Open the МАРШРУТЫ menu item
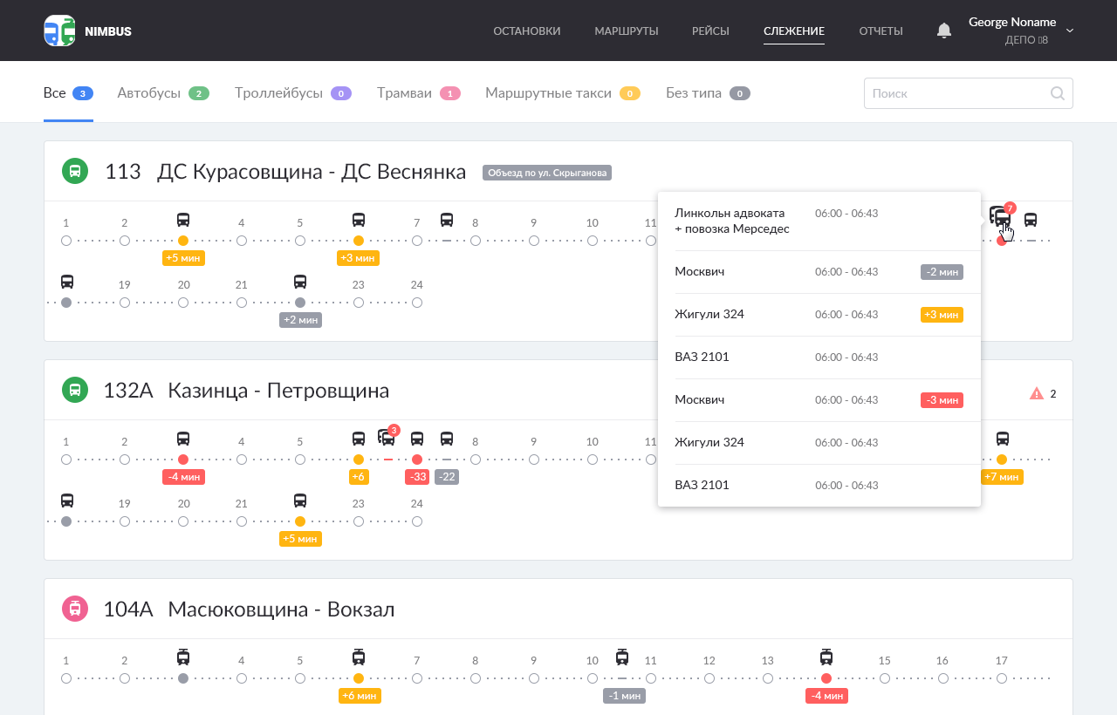Image resolution: width=1117 pixels, height=715 pixels. click(627, 30)
